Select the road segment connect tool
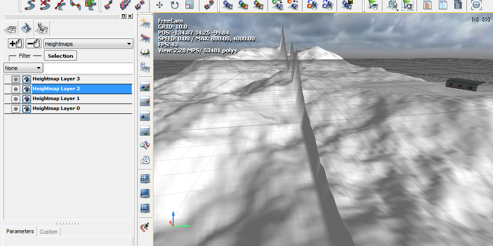The image size is (493, 246). (x=75, y=5)
